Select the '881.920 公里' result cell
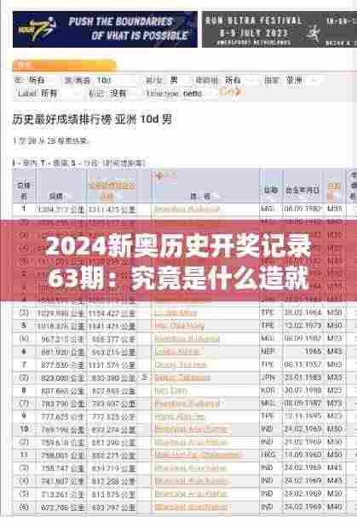Screen dimensions: 357x522 [62, 352]
